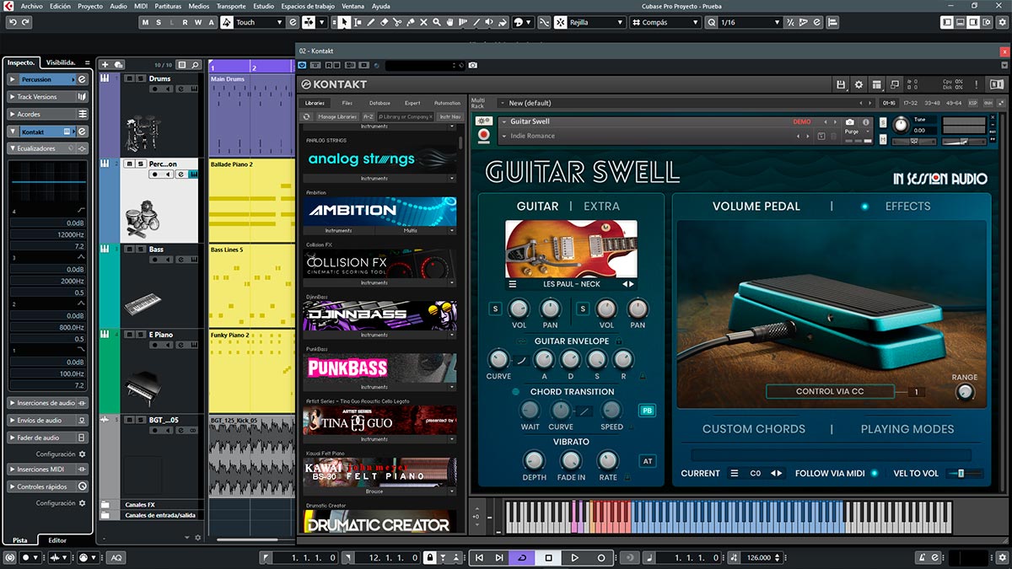The height and width of the screenshot is (569, 1012).
Task: Open the Espacios de trabajo menu
Action: (x=309, y=6)
